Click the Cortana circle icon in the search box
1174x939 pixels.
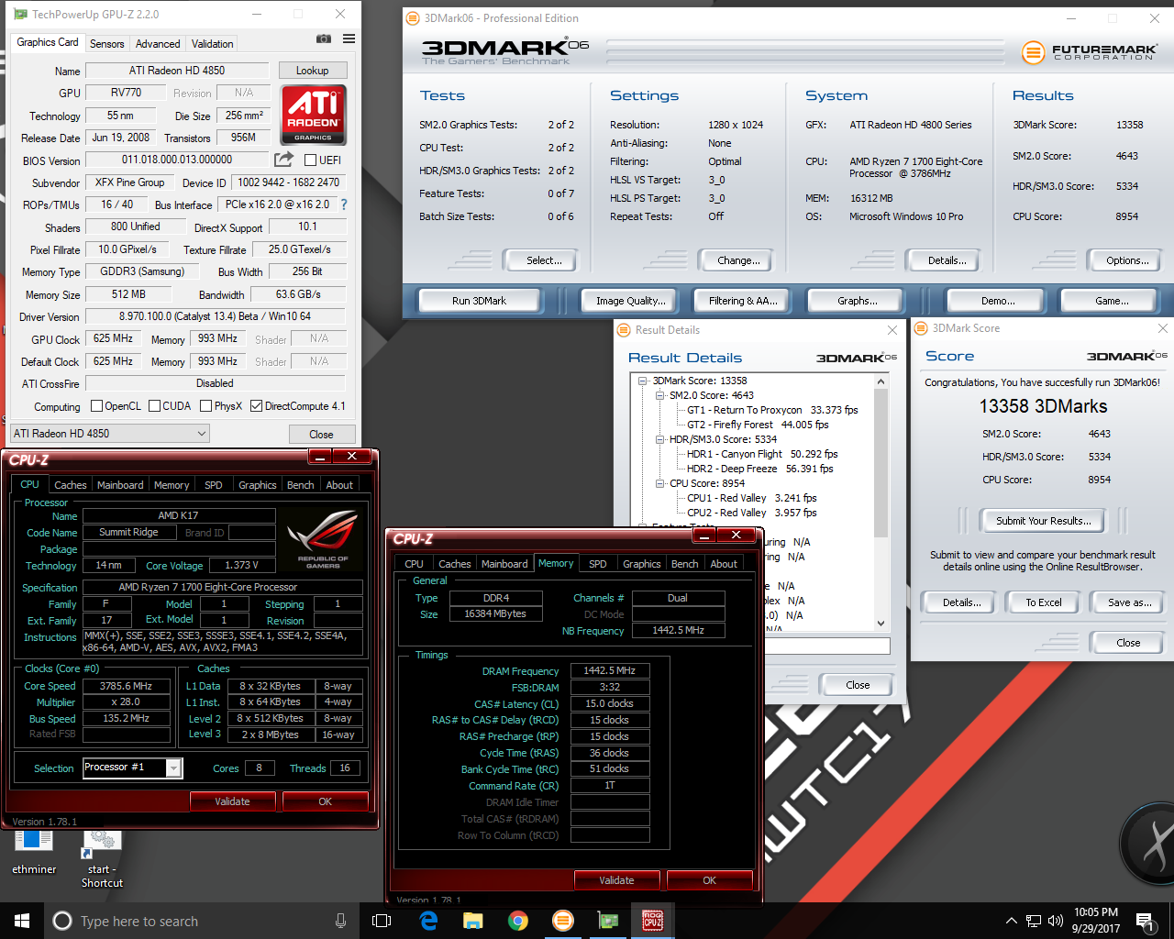[62, 921]
